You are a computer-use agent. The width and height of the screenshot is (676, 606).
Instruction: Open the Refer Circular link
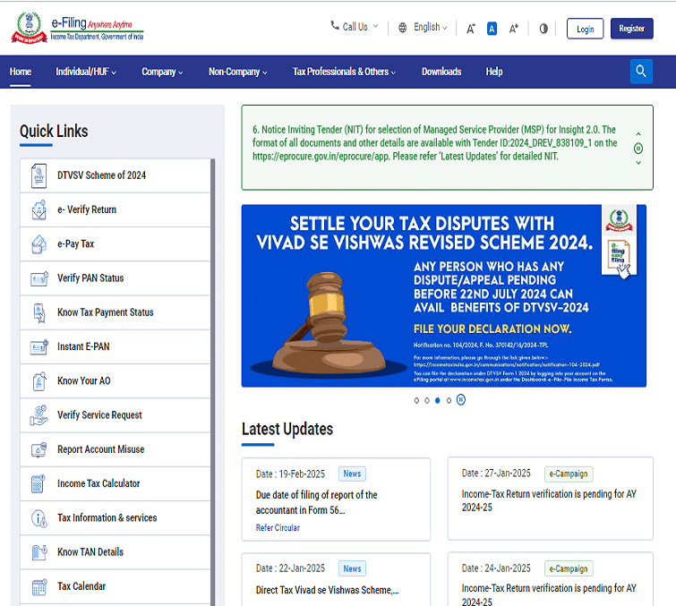(278, 528)
